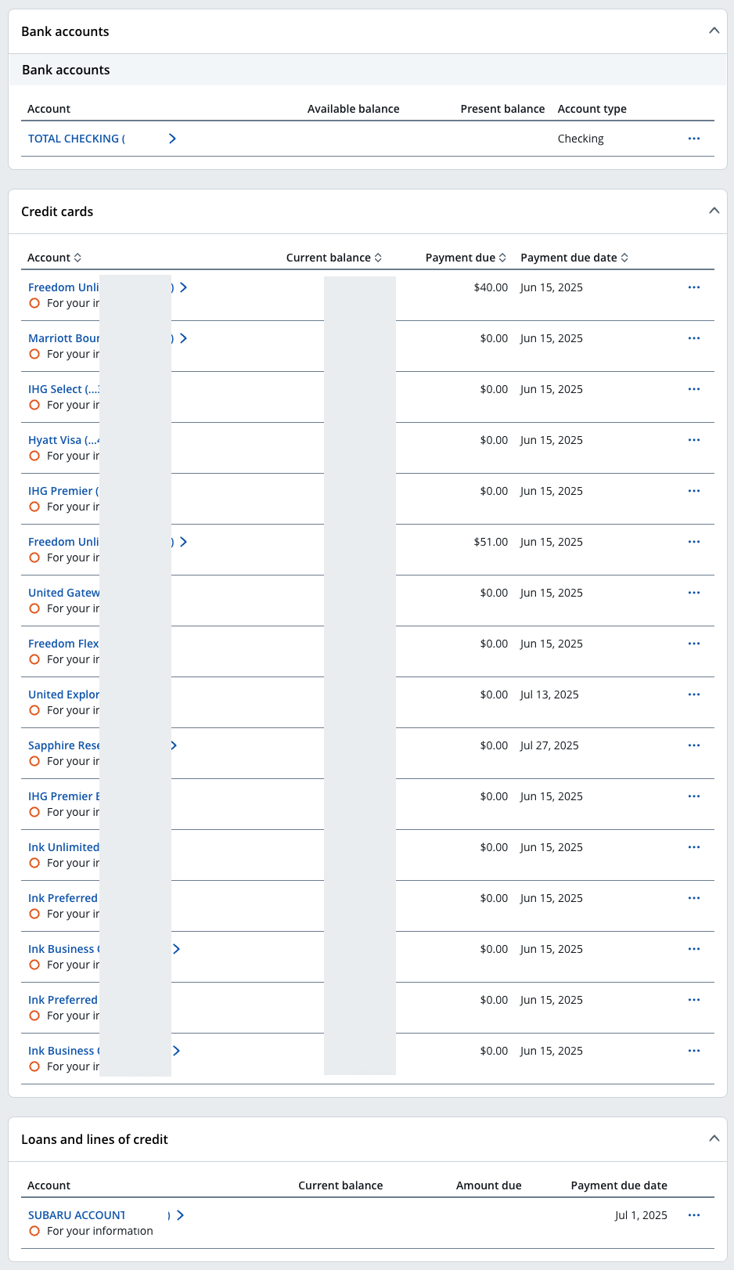Screen dimensions: 734x1270
Task: Sort credit cards by Payment due amount
Action: click(x=466, y=258)
